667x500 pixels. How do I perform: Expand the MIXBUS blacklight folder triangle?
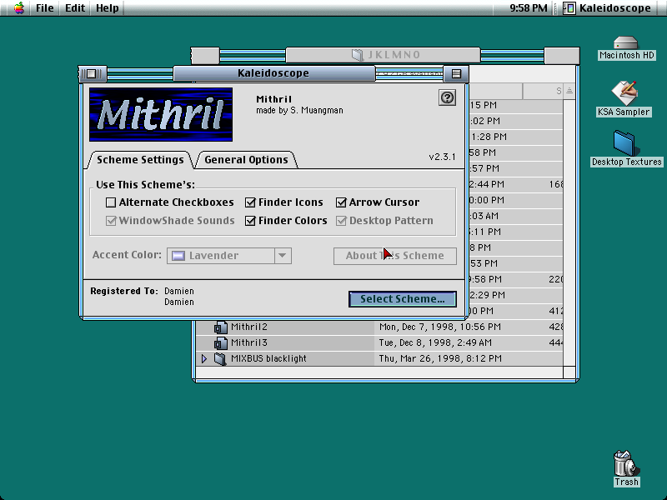tap(204, 358)
